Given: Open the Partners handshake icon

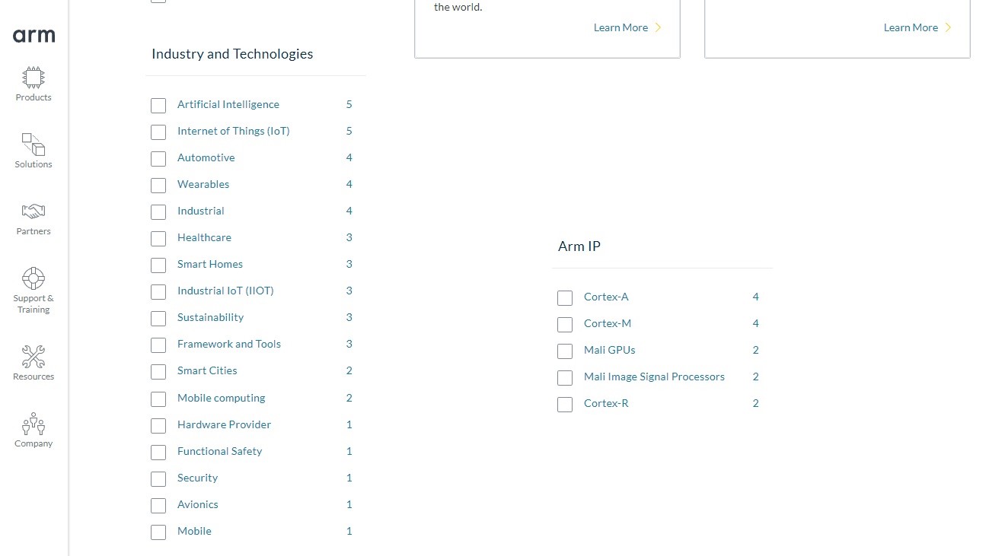Looking at the screenshot, I should [x=33, y=211].
